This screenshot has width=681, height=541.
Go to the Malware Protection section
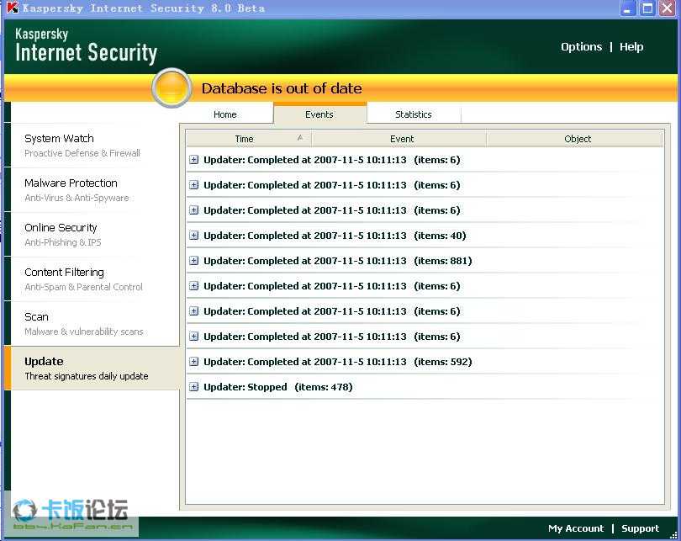click(x=93, y=190)
